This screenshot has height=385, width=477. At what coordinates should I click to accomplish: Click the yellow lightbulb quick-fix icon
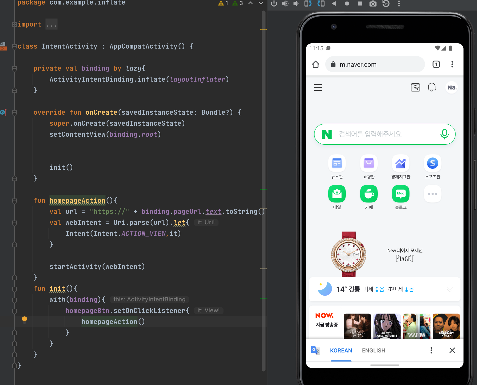coord(24,320)
